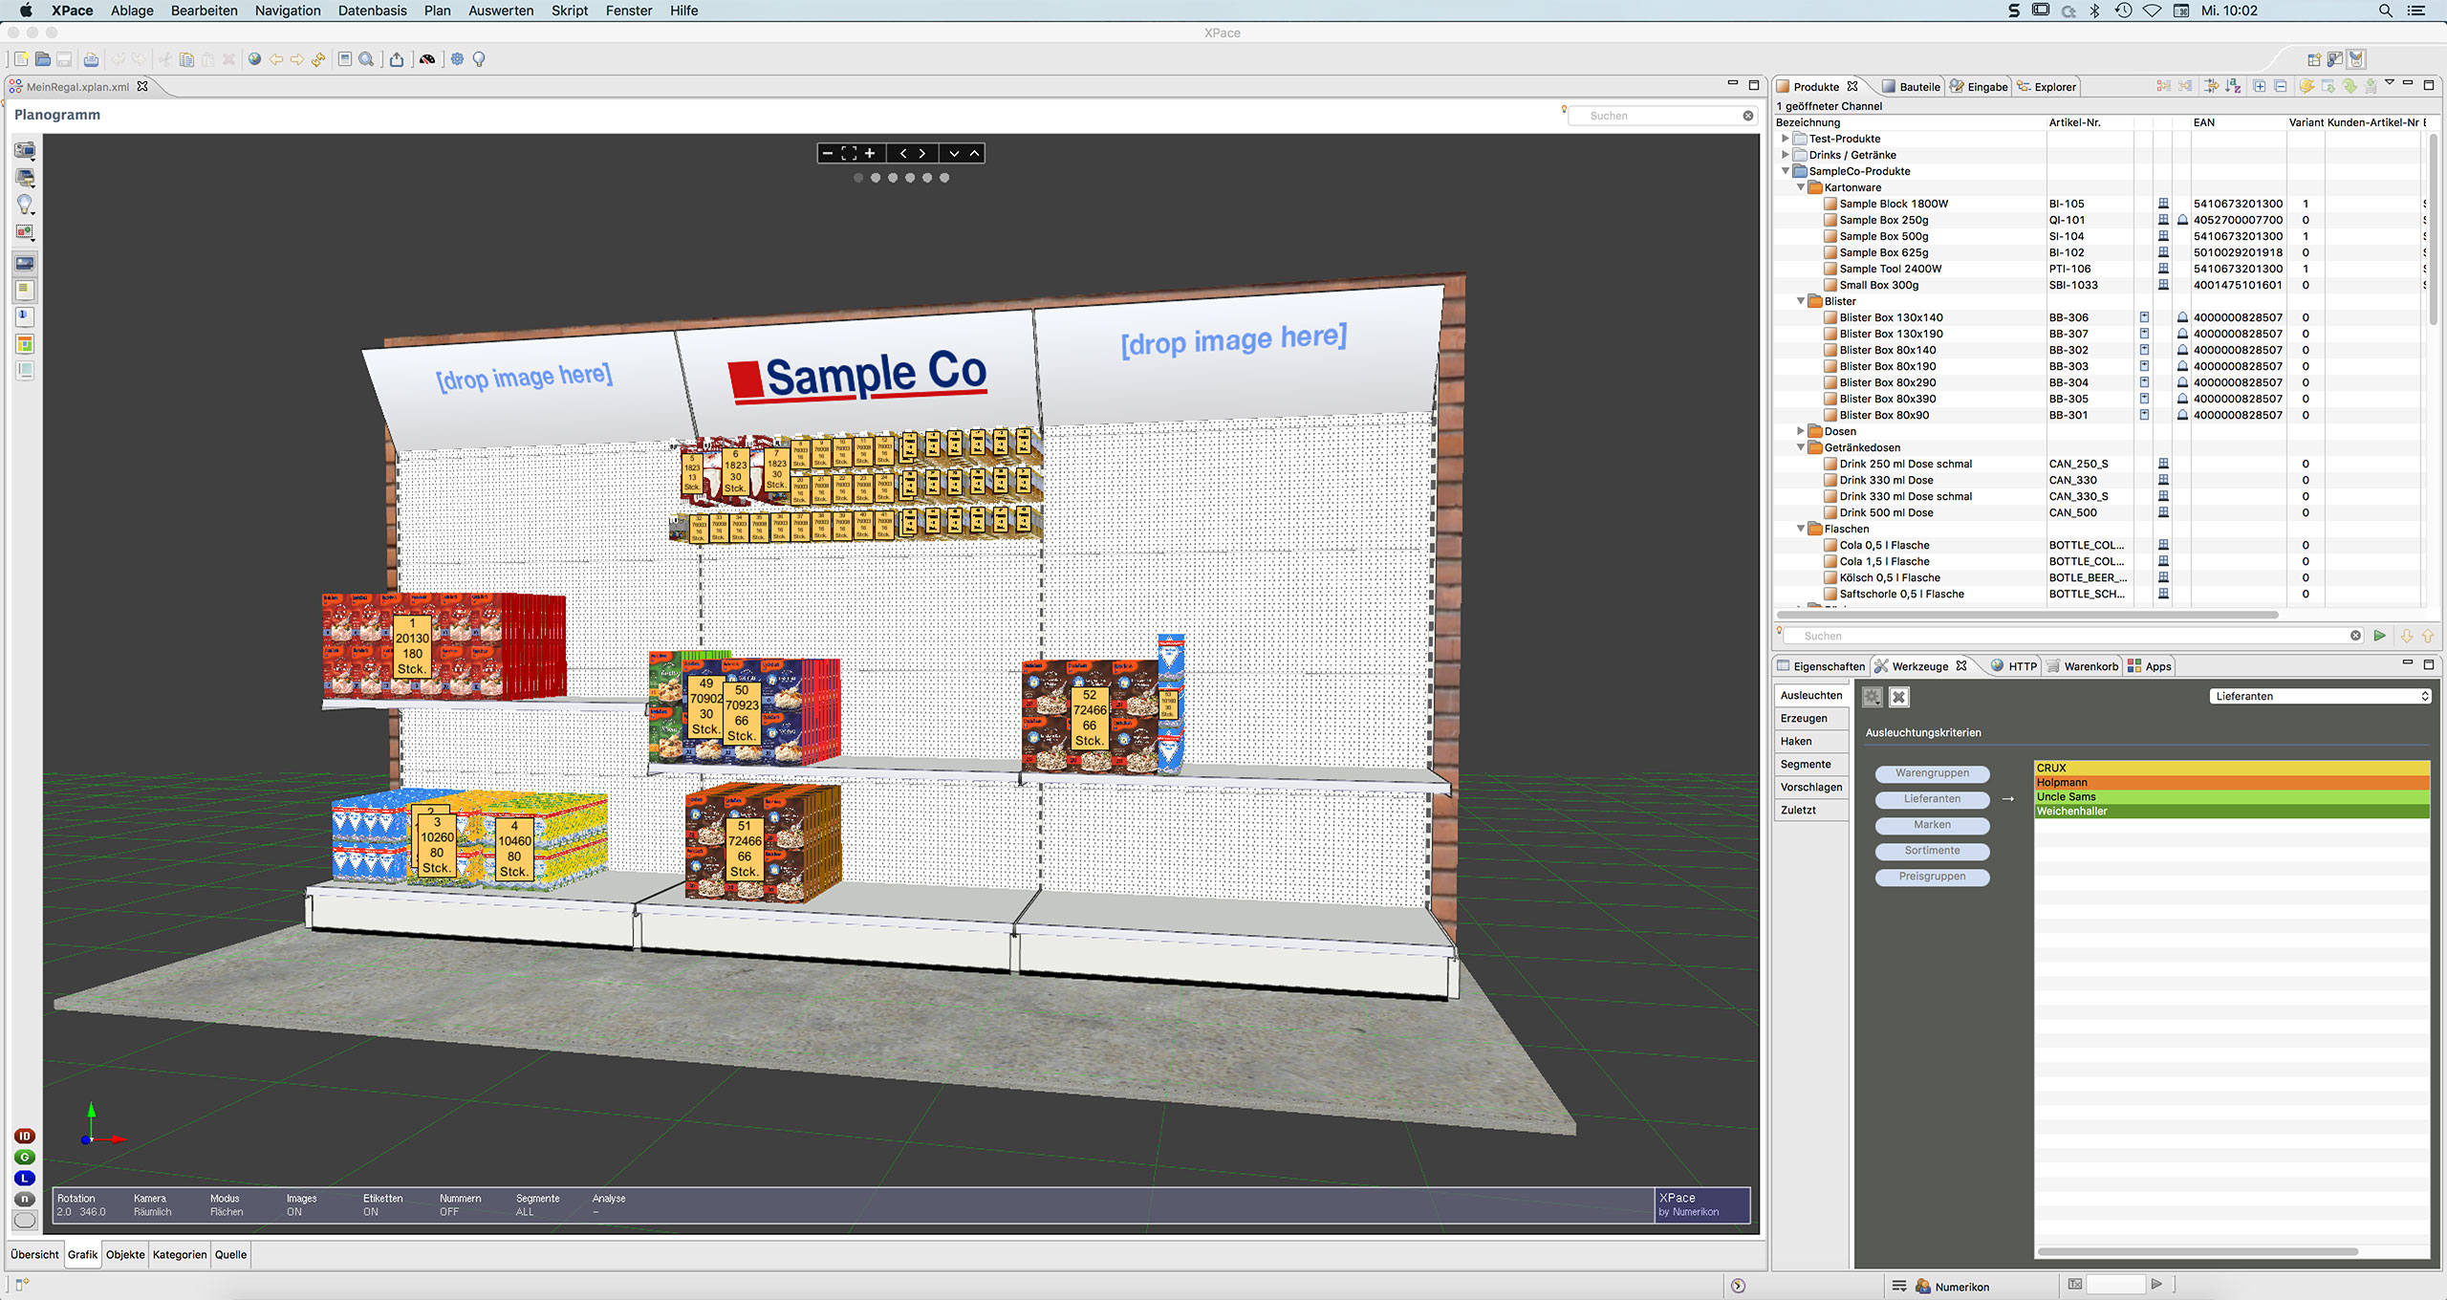
Task: Click the camera view icon in left sidebar
Action: coord(25,150)
